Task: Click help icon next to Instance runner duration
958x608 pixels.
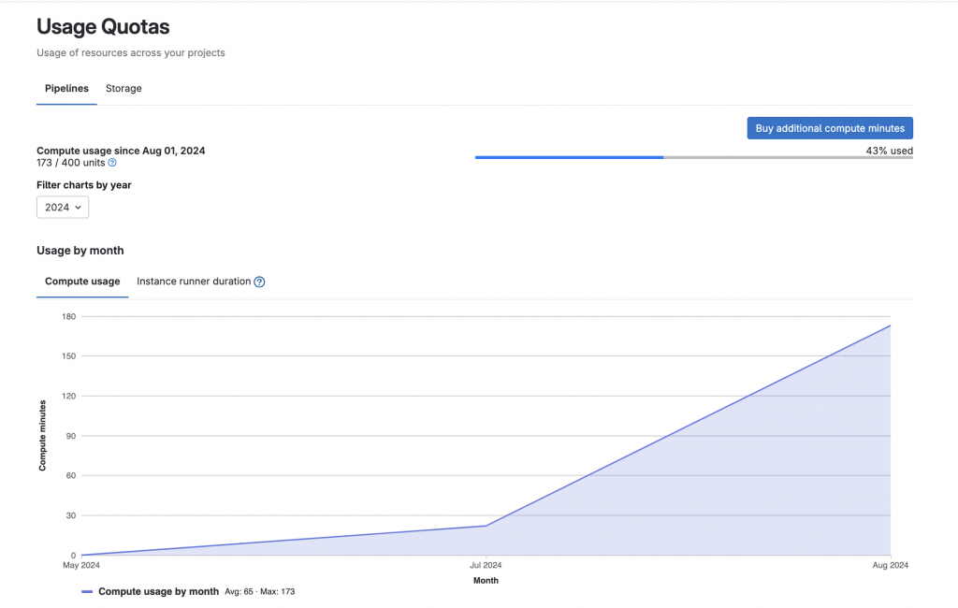Action: coord(259,282)
